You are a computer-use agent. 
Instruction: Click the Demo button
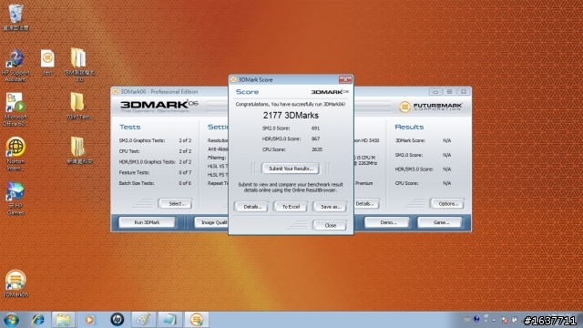click(x=387, y=222)
